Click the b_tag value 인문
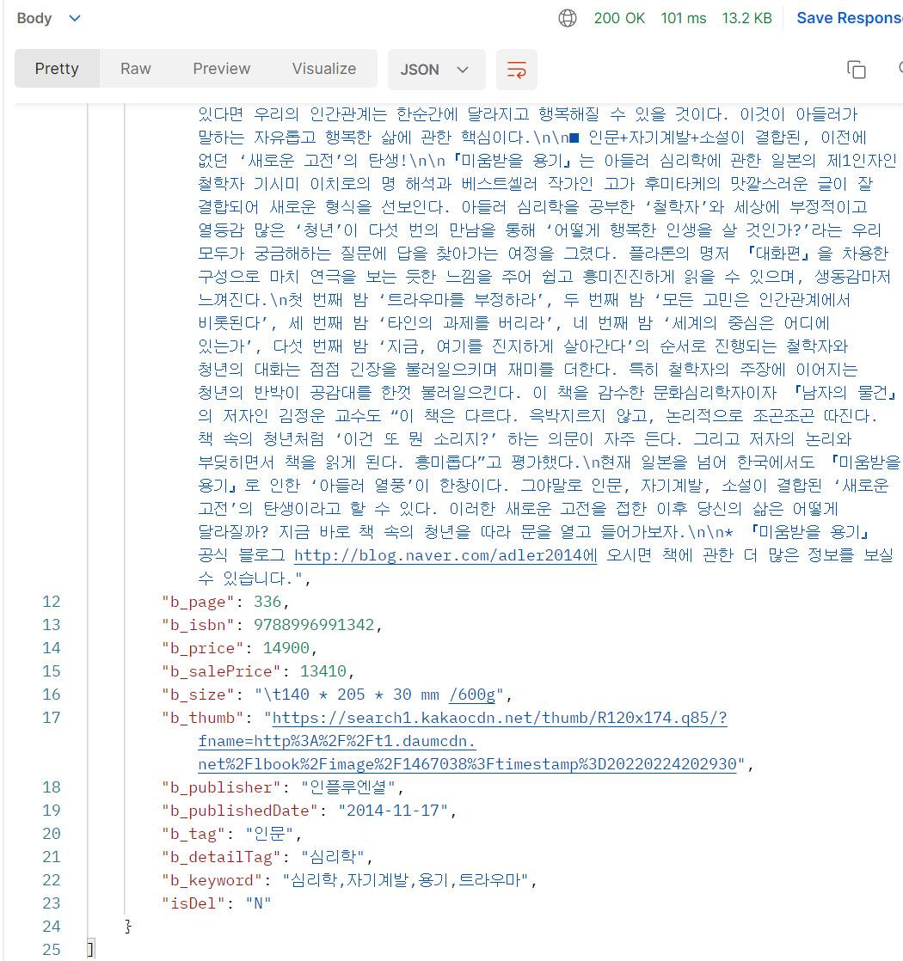 [270, 834]
